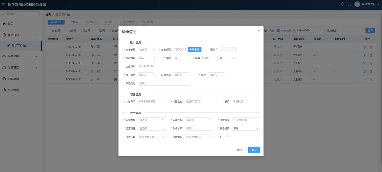Screen dimensions: 382x172
Task: Toggle the 检查号 filter checkbox
Action: 66,31
